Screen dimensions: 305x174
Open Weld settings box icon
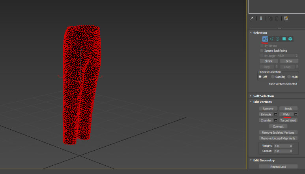pos(296,114)
